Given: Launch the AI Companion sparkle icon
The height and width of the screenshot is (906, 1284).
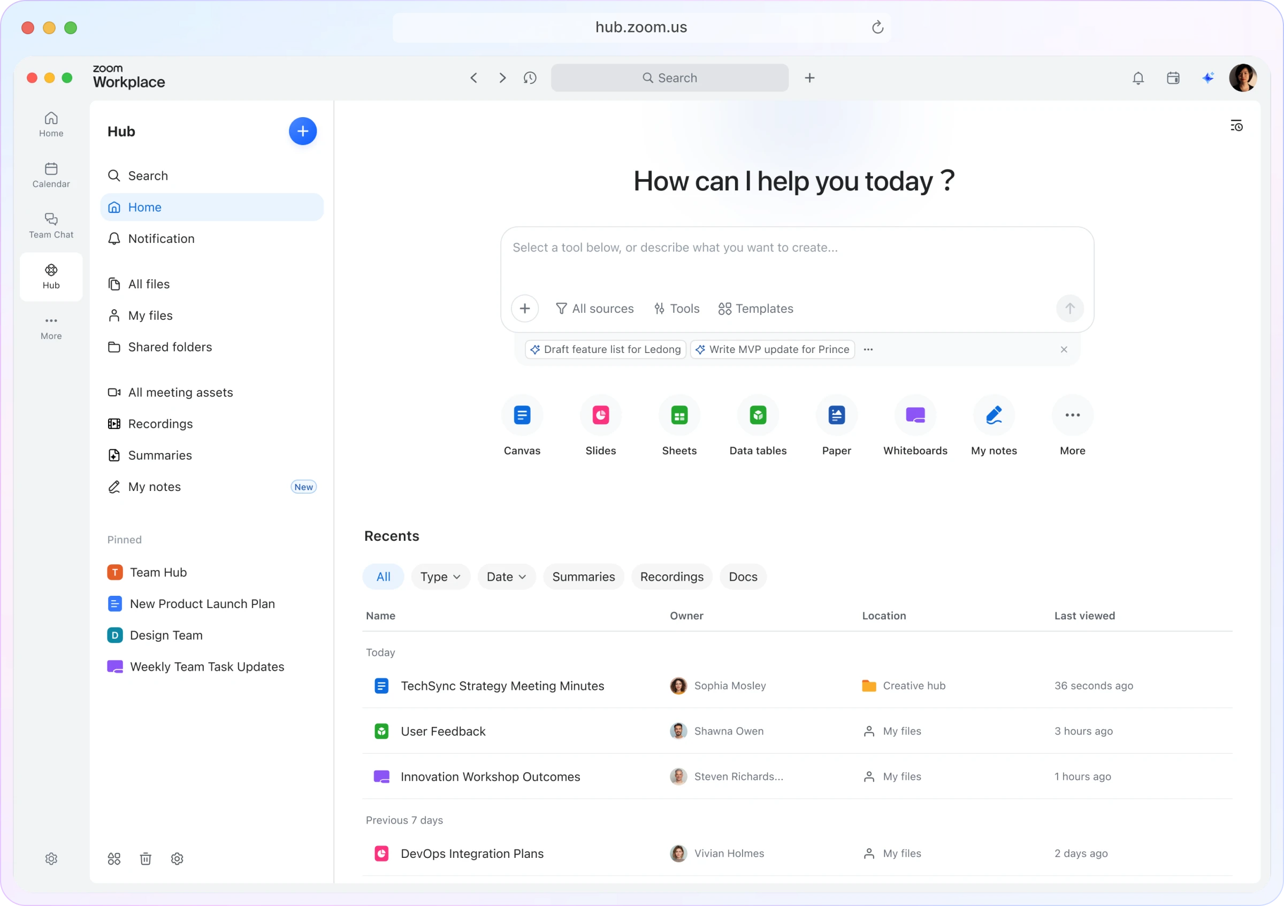Looking at the screenshot, I should [1208, 78].
